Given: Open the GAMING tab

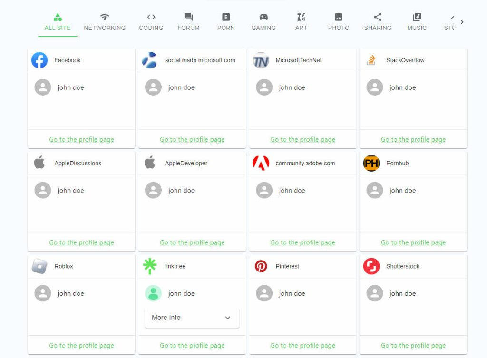Looking at the screenshot, I should pyautogui.click(x=263, y=22).
